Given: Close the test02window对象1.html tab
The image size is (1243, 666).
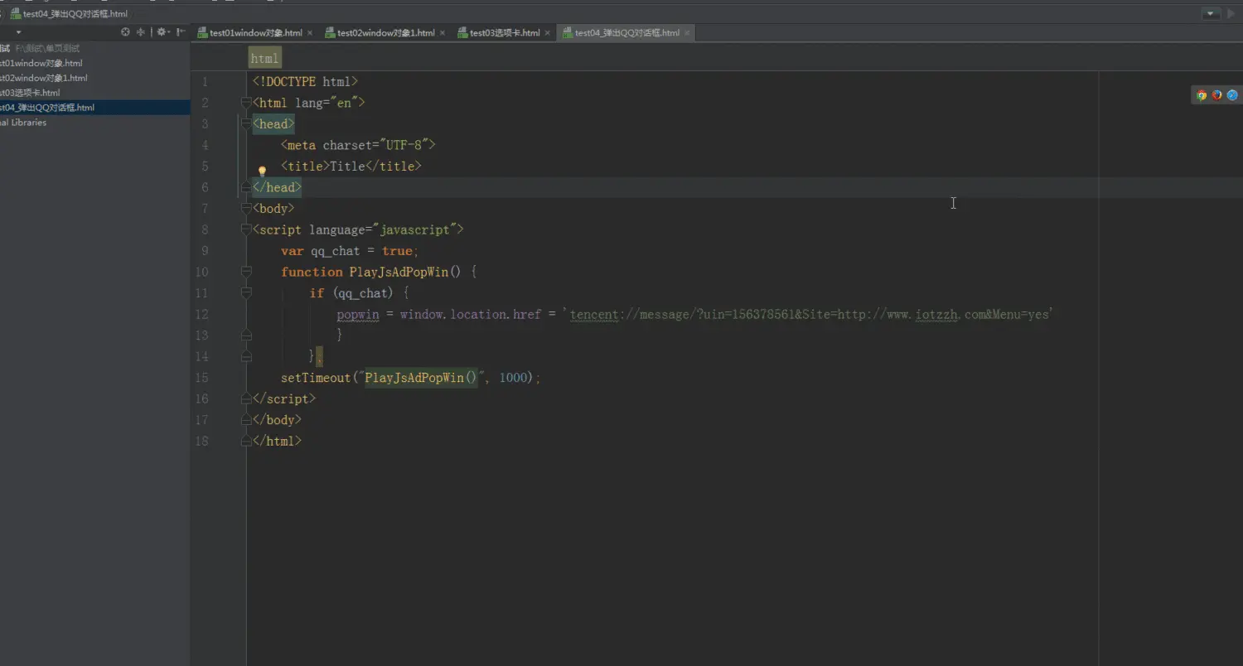Looking at the screenshot, I should [x=443, y=33].
